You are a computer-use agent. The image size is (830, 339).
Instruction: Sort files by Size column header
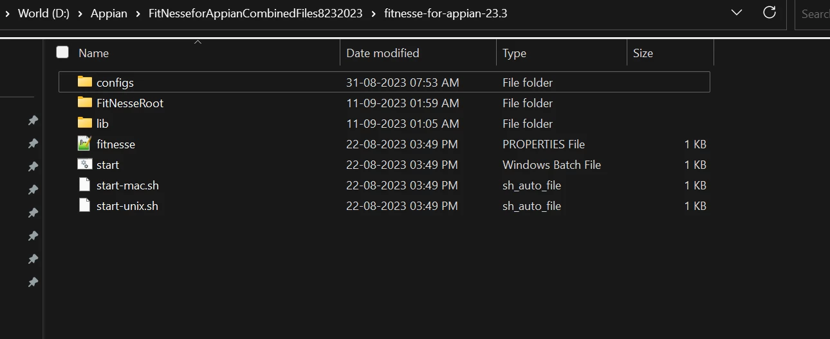pos(643,53)
